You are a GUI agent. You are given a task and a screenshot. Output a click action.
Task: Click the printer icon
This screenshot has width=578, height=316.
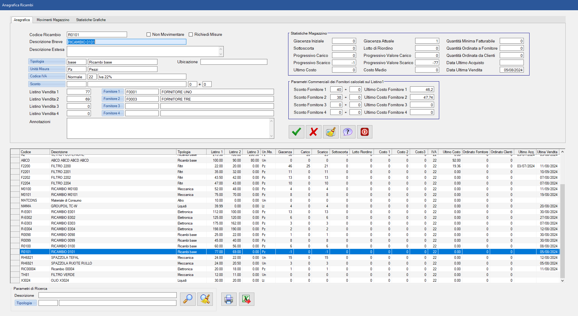[x=229, y=299]
